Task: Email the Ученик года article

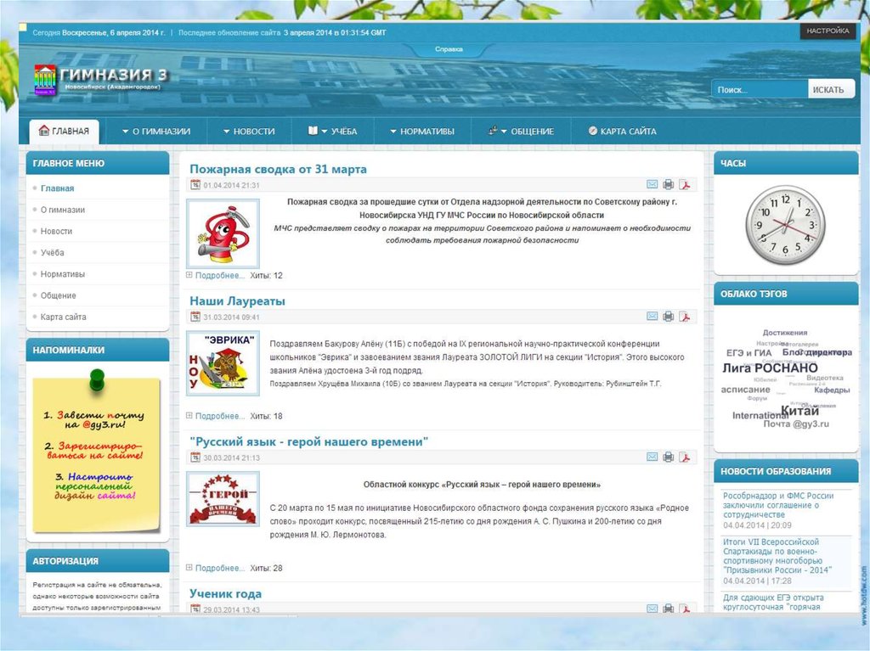Action: click(652, 609)
